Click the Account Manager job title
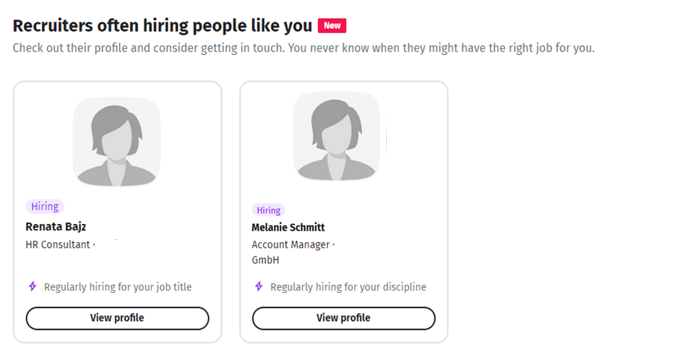The width and height of the screenshot is (681, 347). pos(291,245)
